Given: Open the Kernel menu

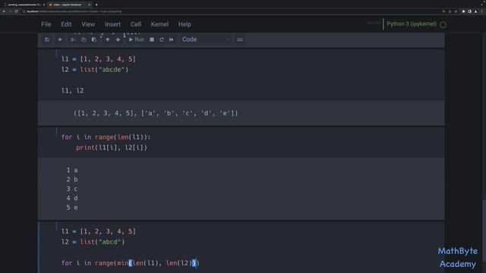Looking at the screenshot, I should click(x=159, y=24).
